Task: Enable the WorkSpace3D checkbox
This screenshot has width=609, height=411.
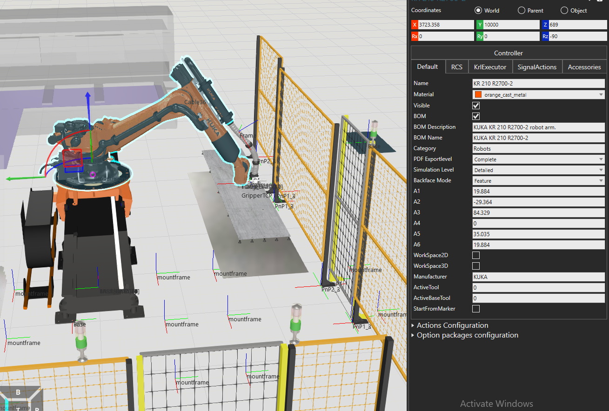Action: click(476, 266)
